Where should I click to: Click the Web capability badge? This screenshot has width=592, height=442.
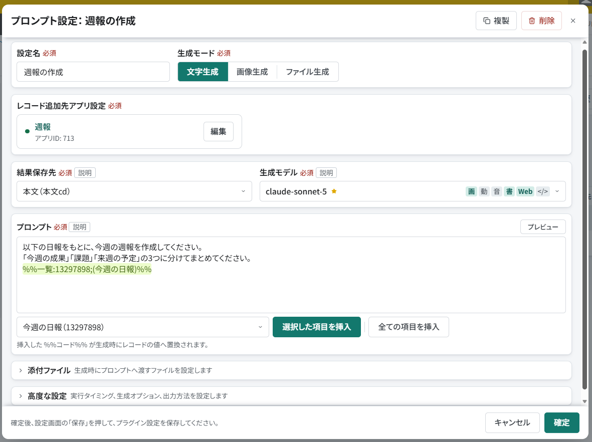[x=525, y=191]
